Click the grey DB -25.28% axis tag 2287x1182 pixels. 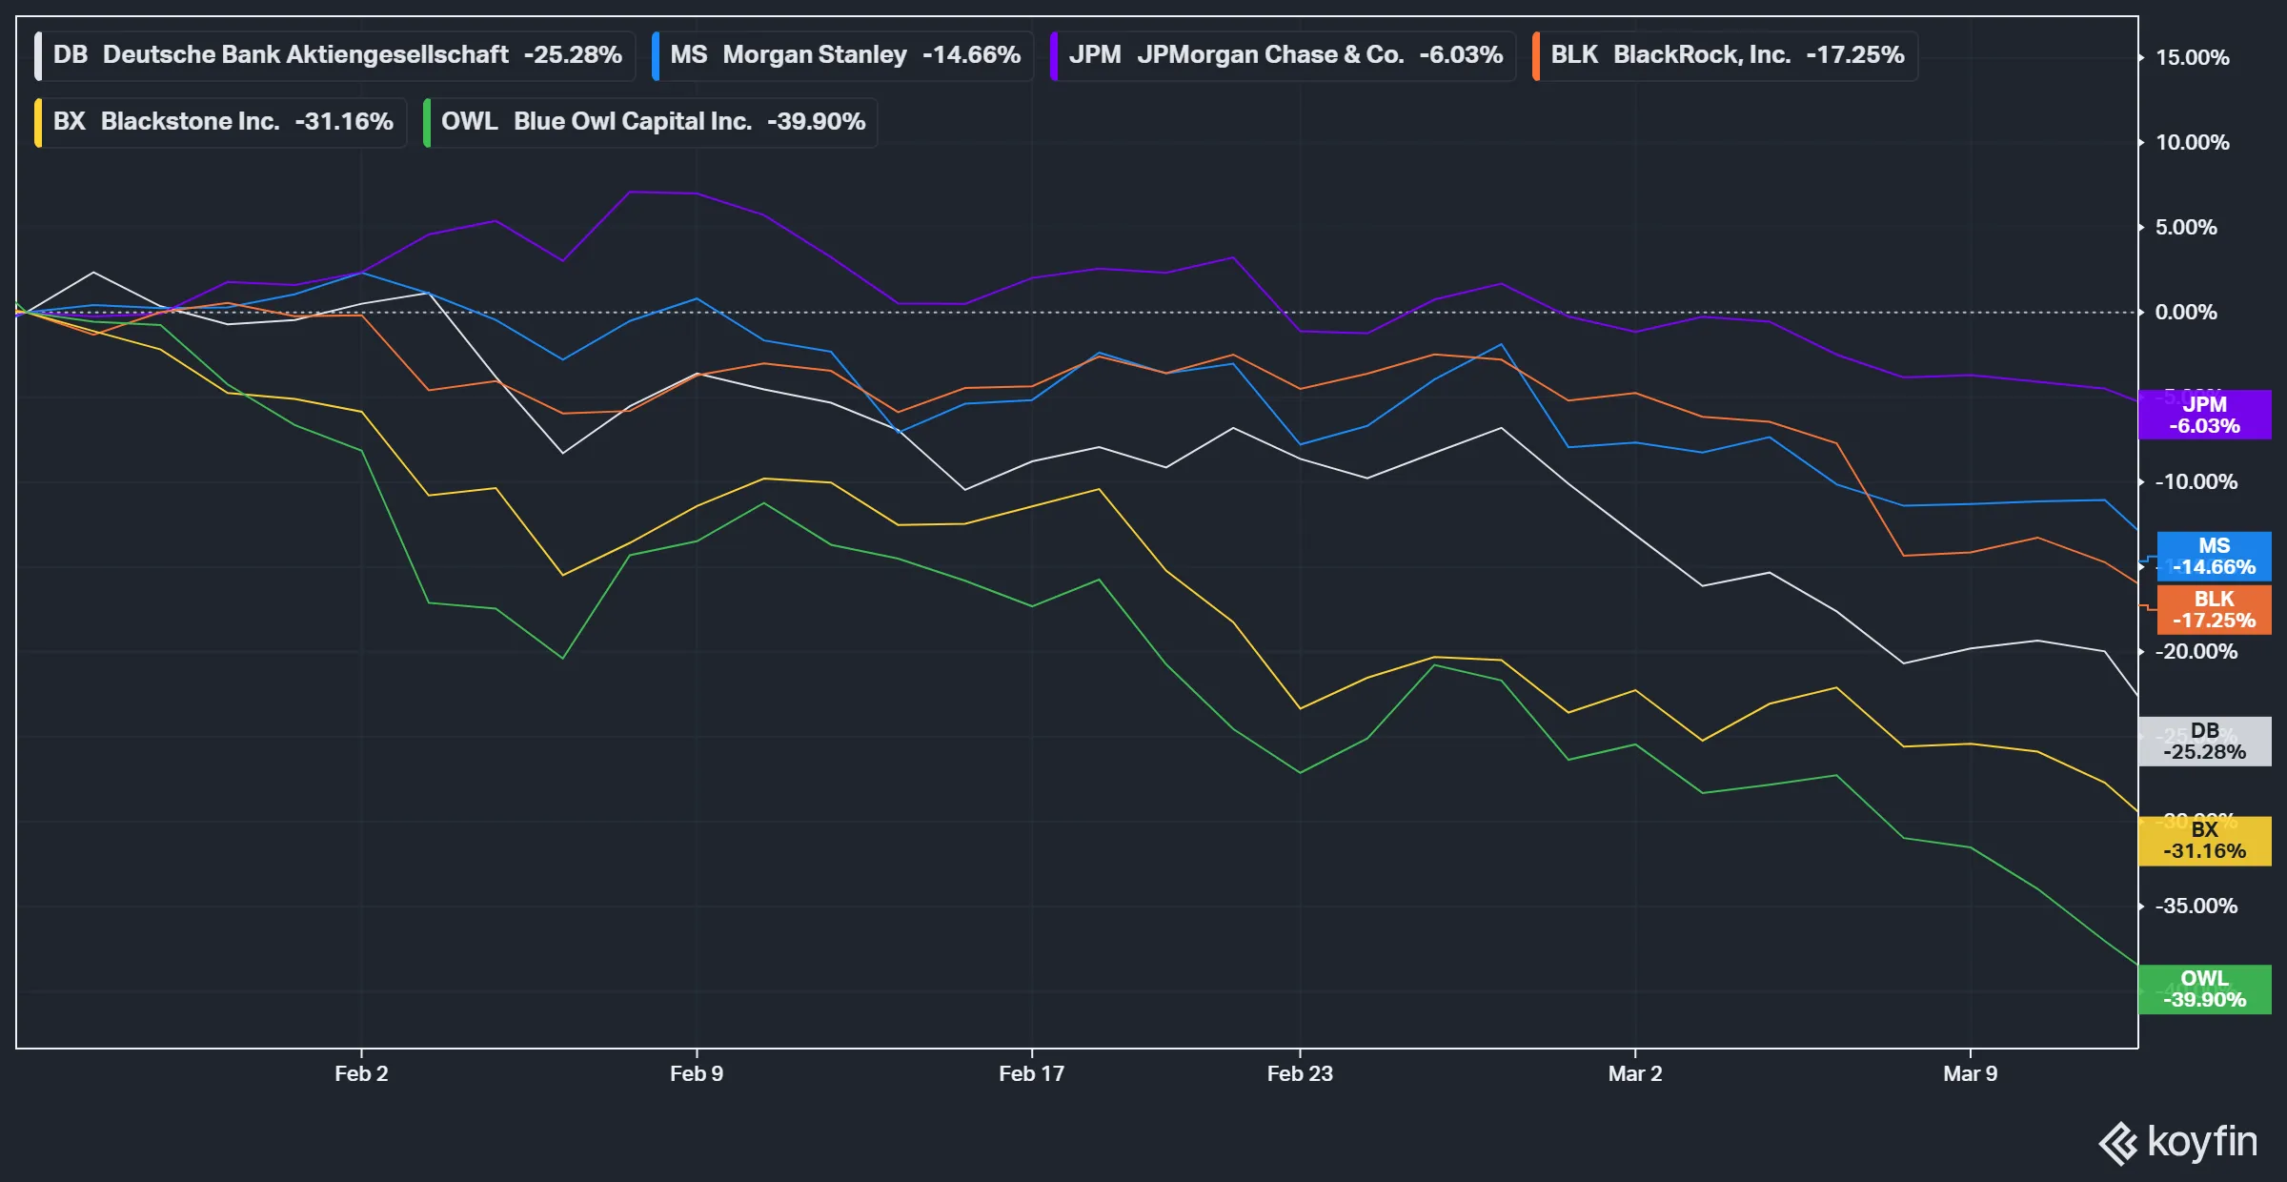click(2204, 742)
